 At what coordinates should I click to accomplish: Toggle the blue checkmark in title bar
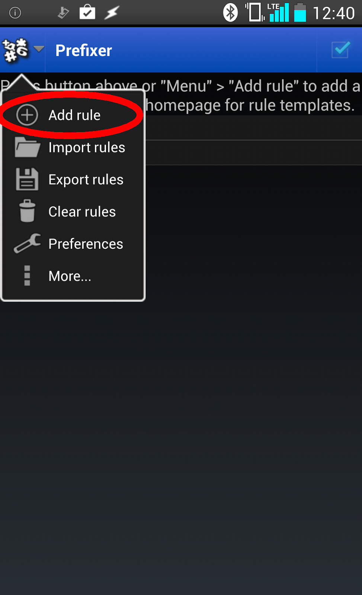pos(340,50)
